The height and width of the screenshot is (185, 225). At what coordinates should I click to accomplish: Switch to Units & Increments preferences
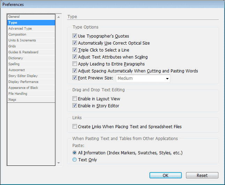point(31,40)
